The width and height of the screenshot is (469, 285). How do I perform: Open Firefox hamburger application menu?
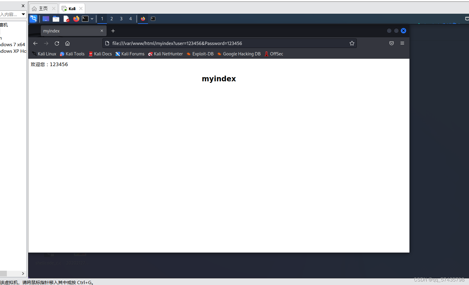(x=402, y=43)
